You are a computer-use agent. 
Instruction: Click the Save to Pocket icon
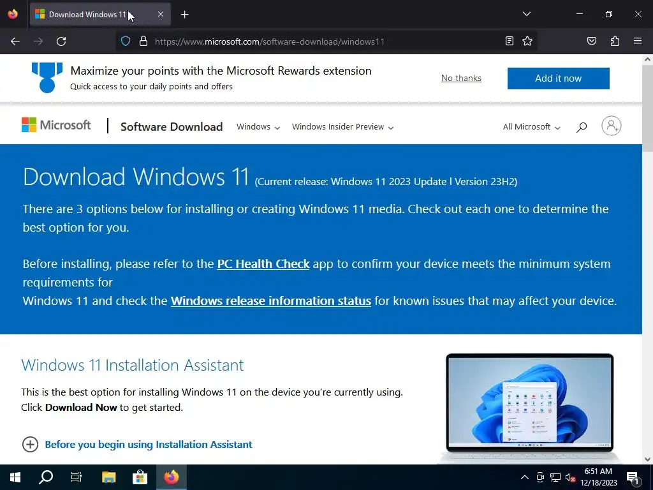coord(592,41)
